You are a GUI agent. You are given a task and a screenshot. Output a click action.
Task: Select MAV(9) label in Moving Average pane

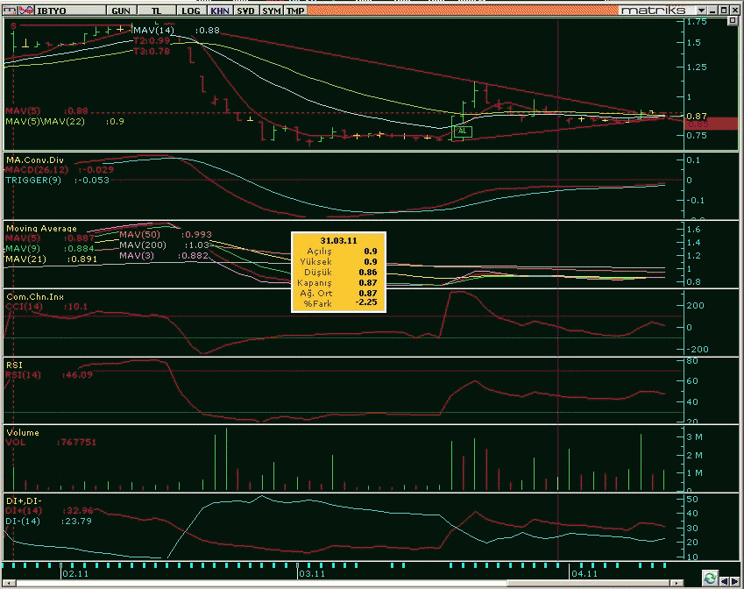click(23, 249)
